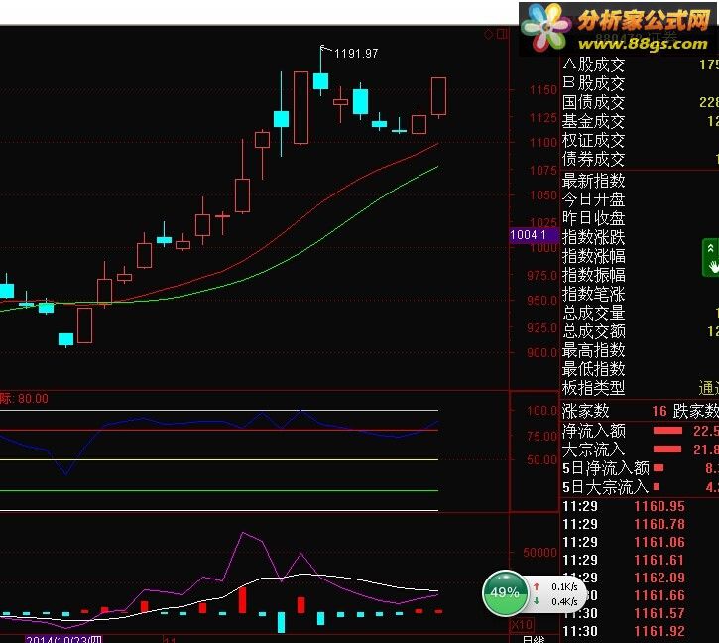Image resolution: width=719 pixels, height=643 pixels.
Task: Click the 80.00 indicator value label
Action: point(33,398)
